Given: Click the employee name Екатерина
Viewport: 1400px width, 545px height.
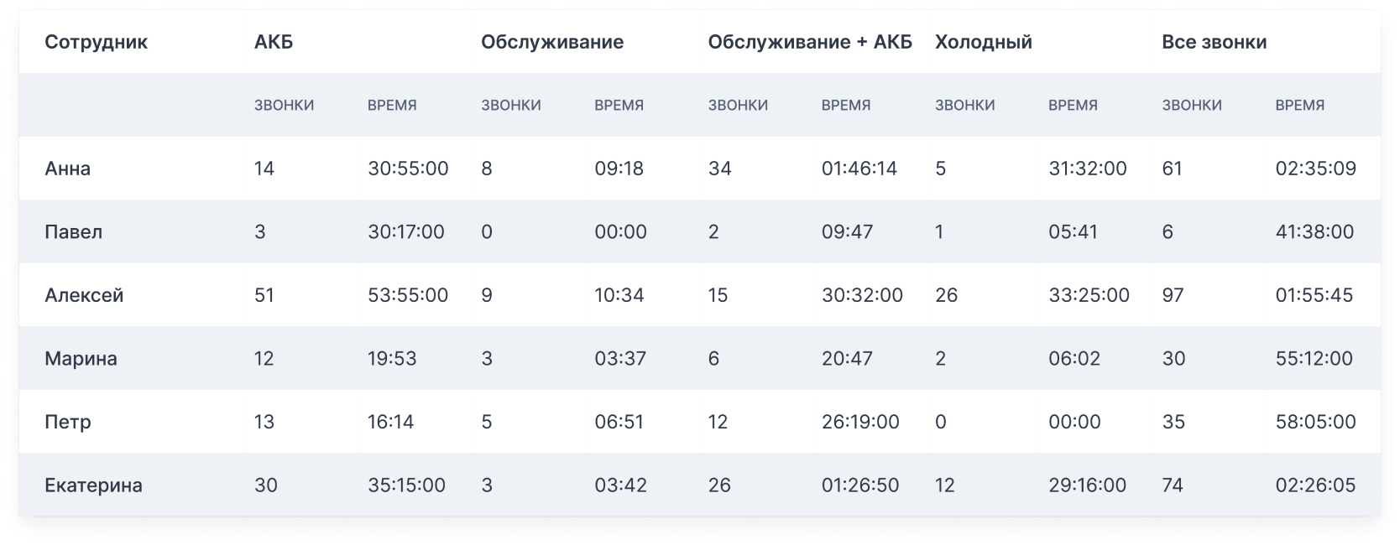Looking at the screenshot, I should pos(93,485).
